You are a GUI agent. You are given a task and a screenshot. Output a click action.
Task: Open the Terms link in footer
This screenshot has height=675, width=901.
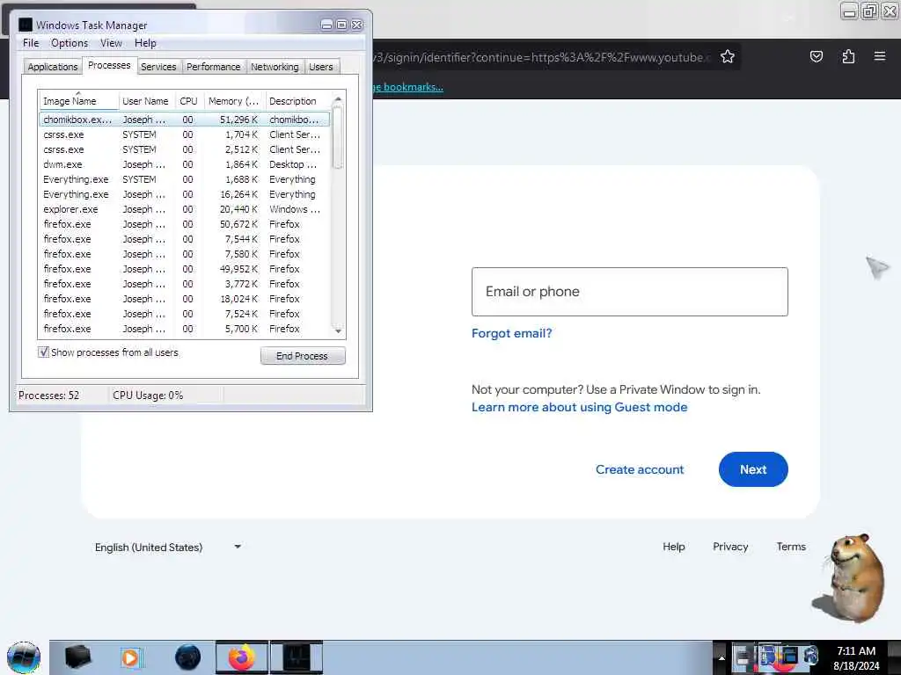point(791,547)
